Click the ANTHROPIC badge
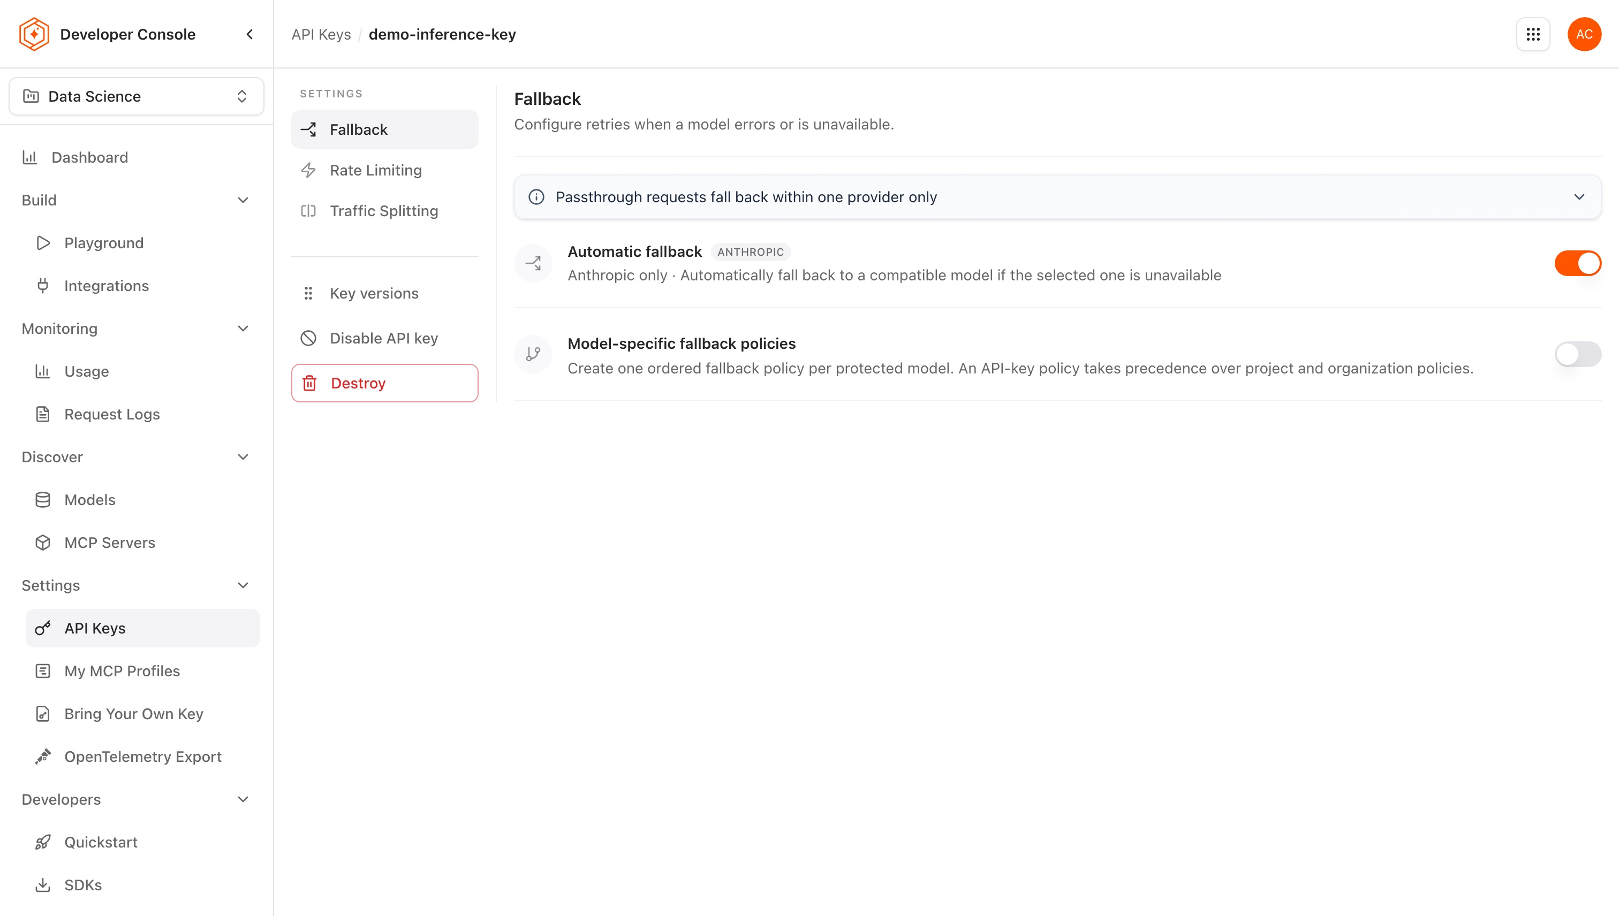This screenshot has height=916, width=1619. 750,251
